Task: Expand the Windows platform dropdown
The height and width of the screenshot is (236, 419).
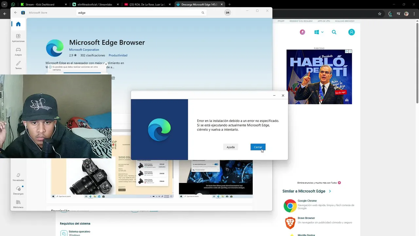Action: pyautogui.click(x=319, y=32)
